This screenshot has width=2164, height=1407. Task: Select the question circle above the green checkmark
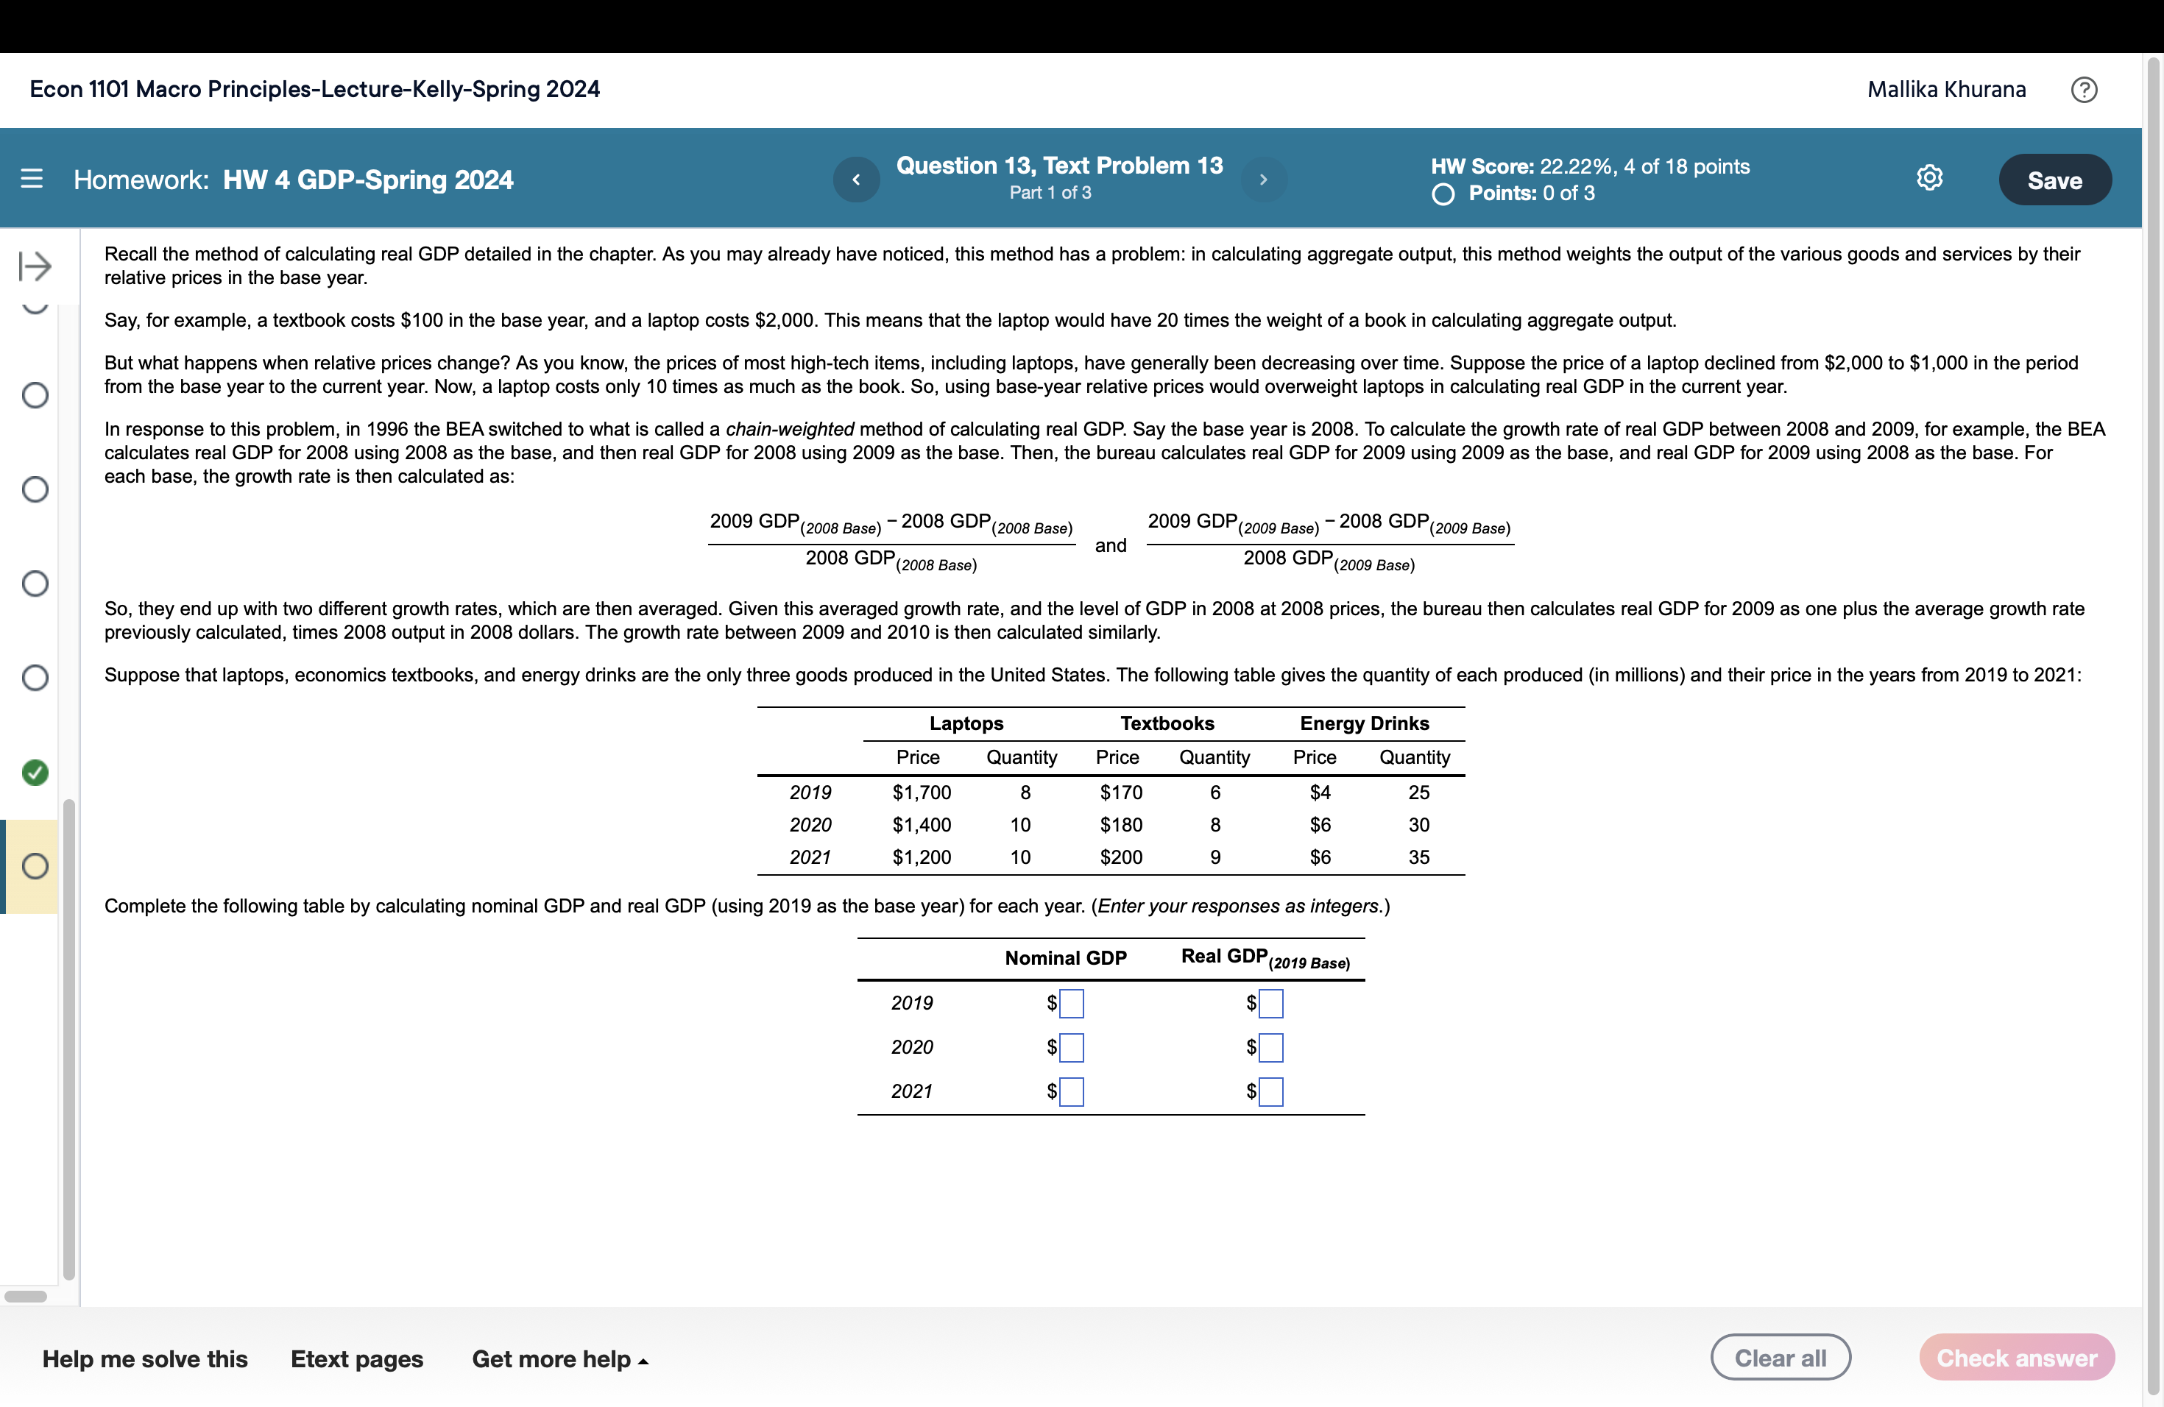[35, 678]
